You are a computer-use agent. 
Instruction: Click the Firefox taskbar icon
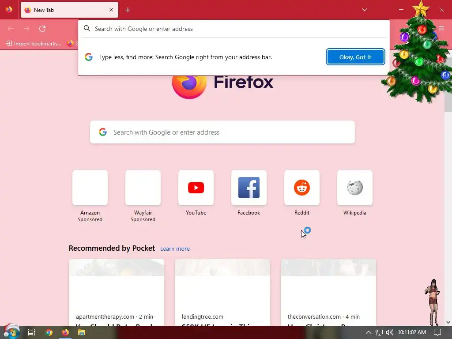65,332
